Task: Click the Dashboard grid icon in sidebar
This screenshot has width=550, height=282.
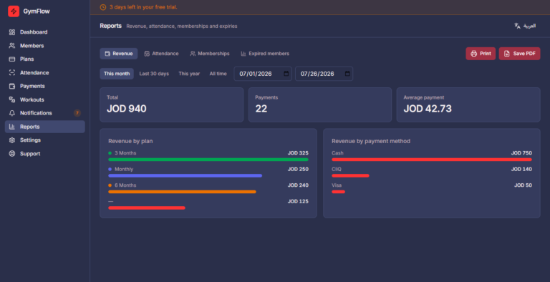Action: pyautogui.click(x=12, y=32)
